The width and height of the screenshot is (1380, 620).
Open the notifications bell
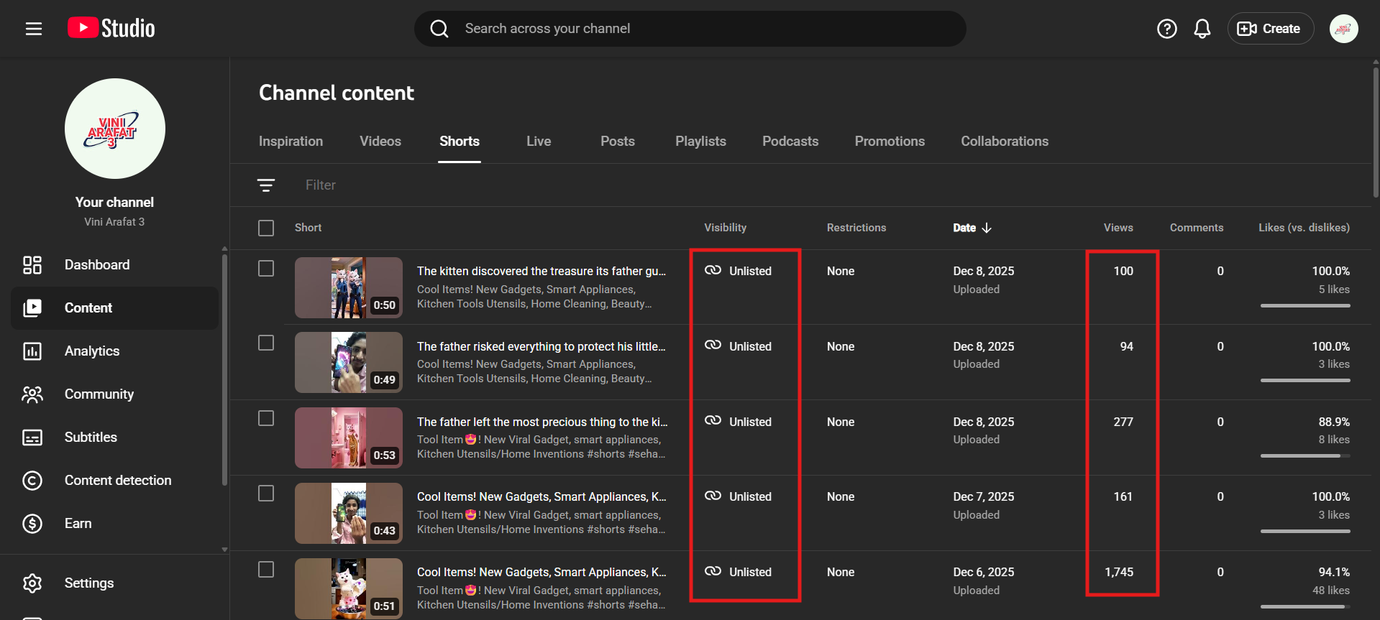click(x=1202, y=29)
